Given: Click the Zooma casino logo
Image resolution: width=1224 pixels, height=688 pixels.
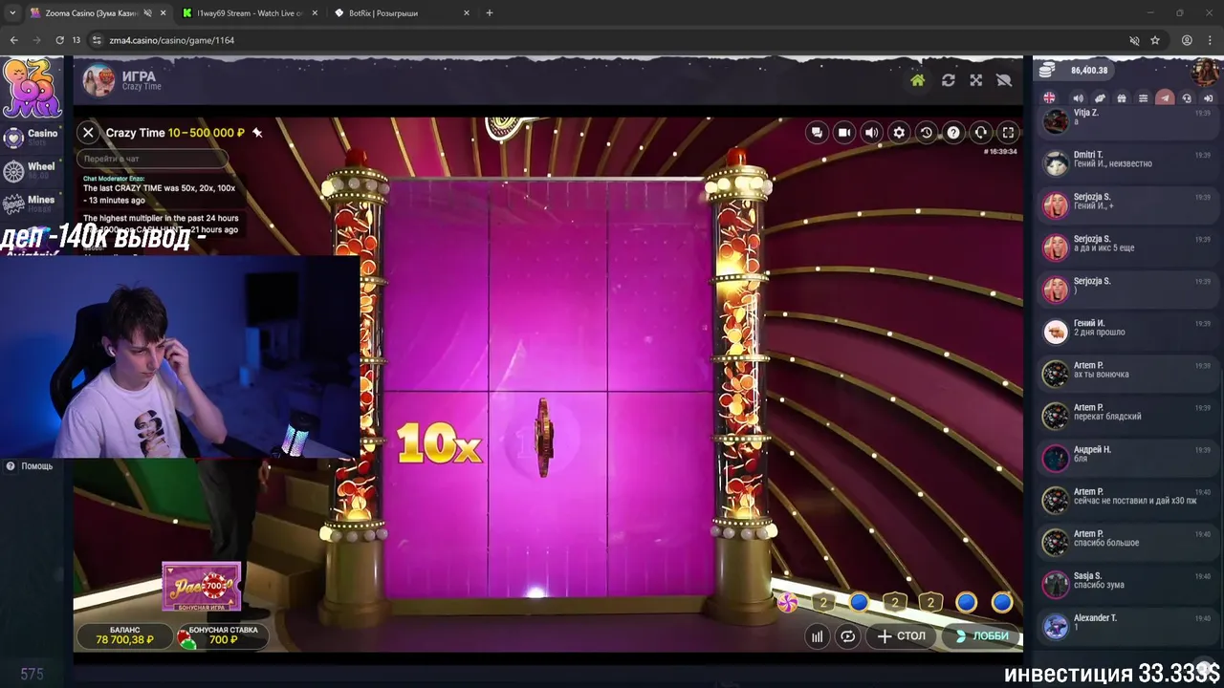Looking at the screenshot, I should tap(32, 88).
